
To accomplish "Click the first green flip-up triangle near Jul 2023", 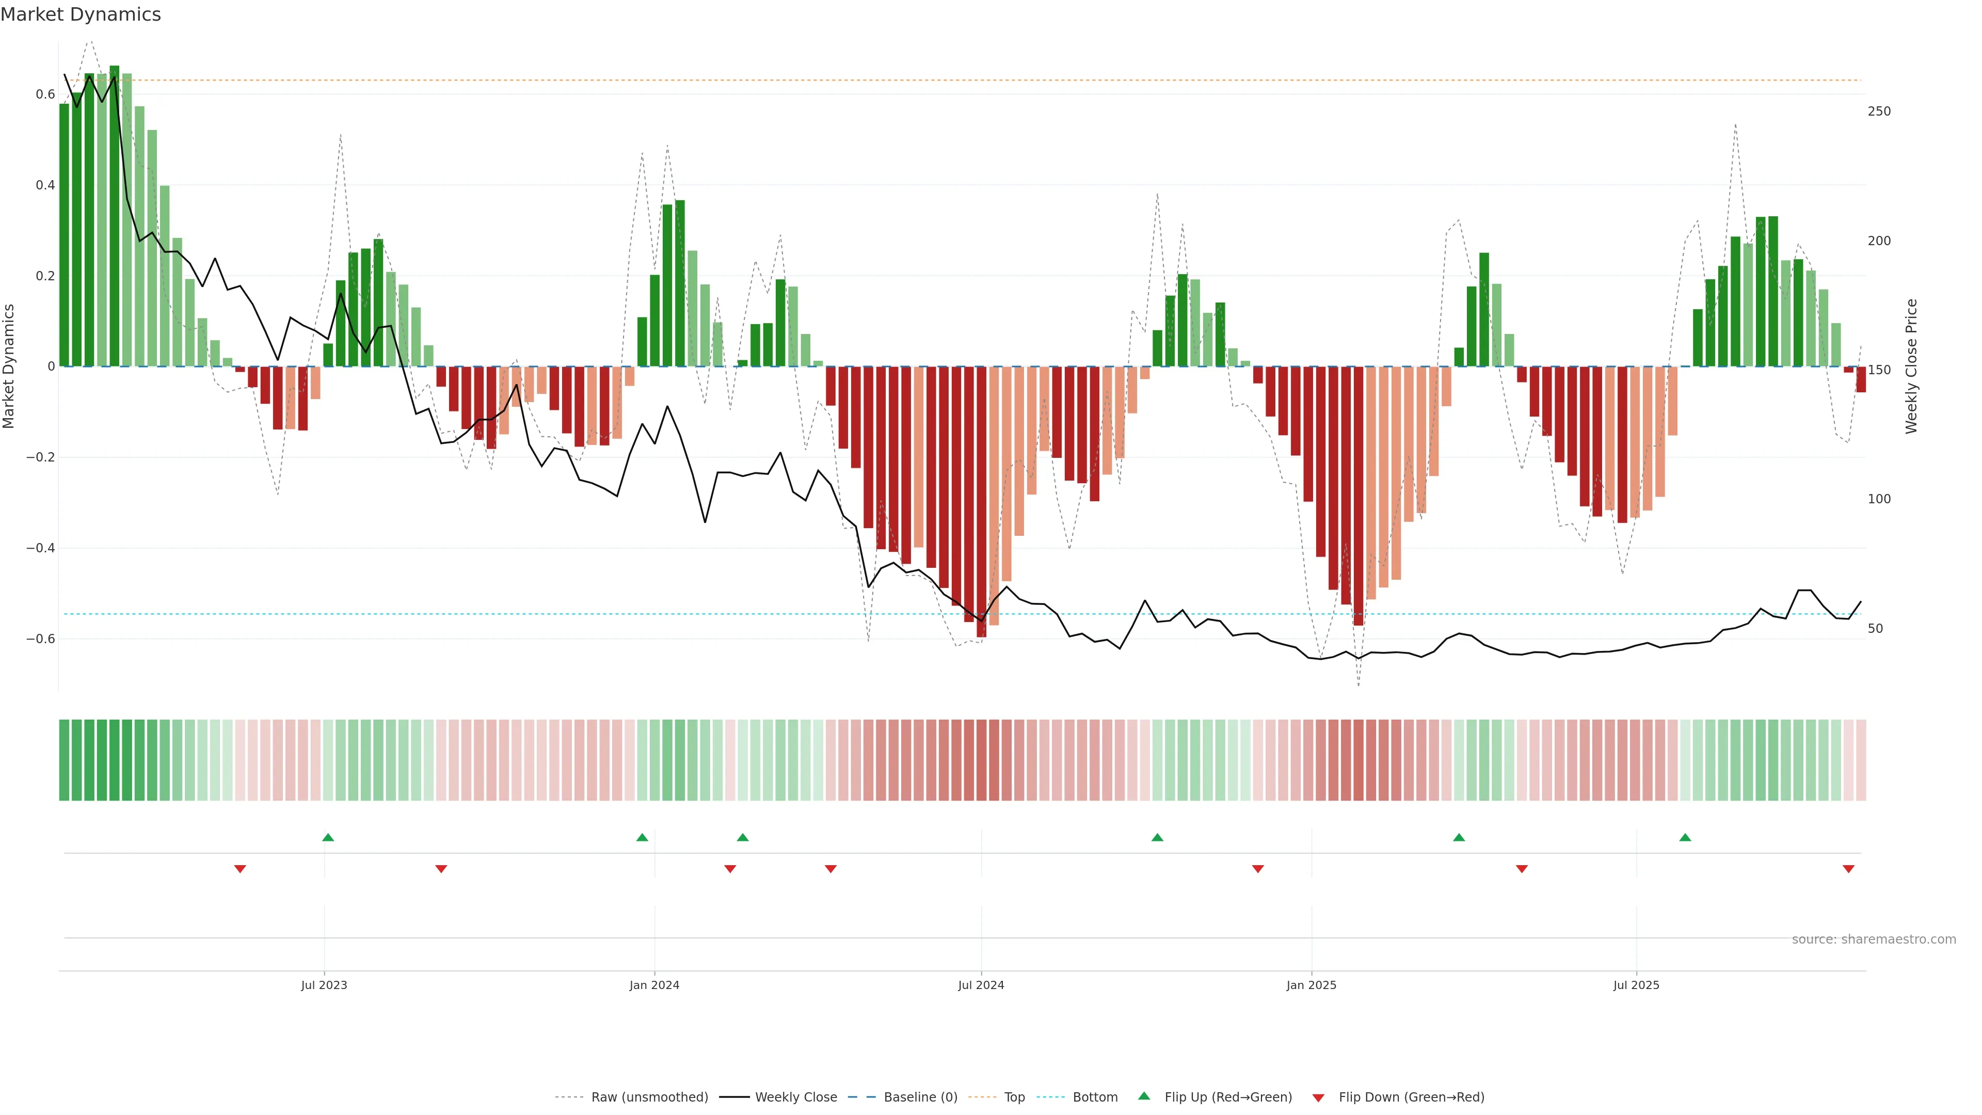I will (x=328, y=837).
